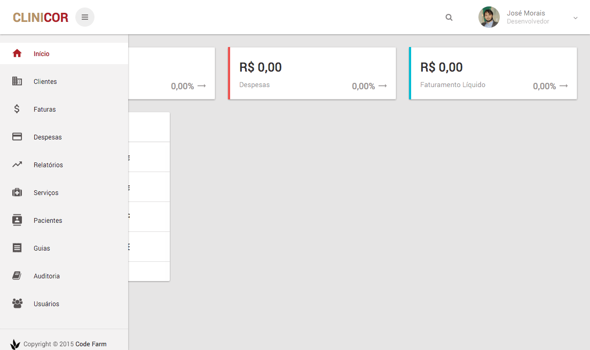Click the Guias receipt icon
This screenshot has width=590, height=350.
click(17, 247)
